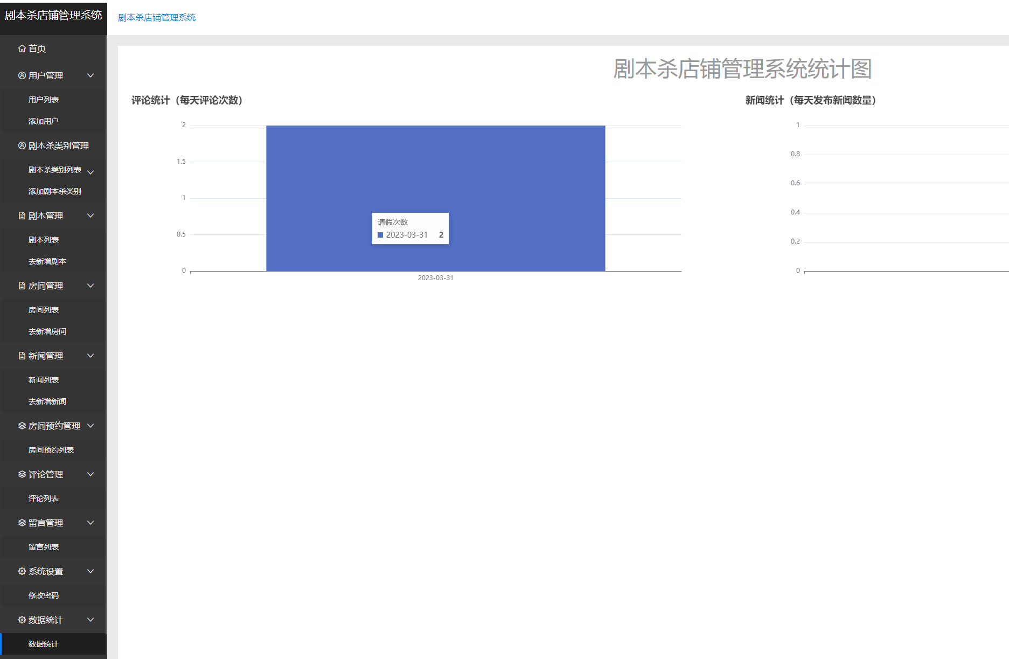Click the icon beside 房间预约管理
Image resolution: width=1009 pixels, height=659 pixels.
click(22, 426)
